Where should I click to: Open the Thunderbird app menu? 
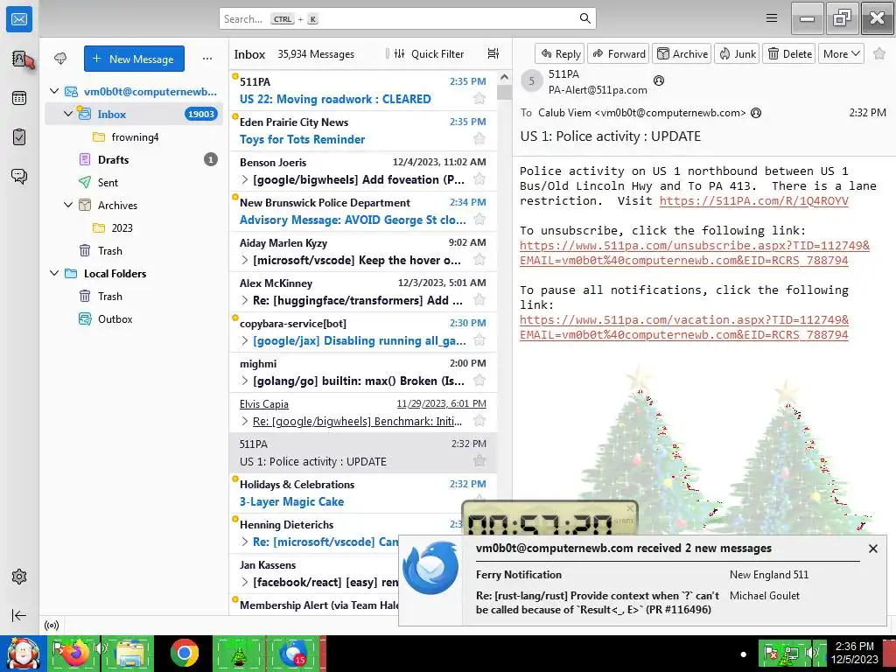(x=772, y=18)
